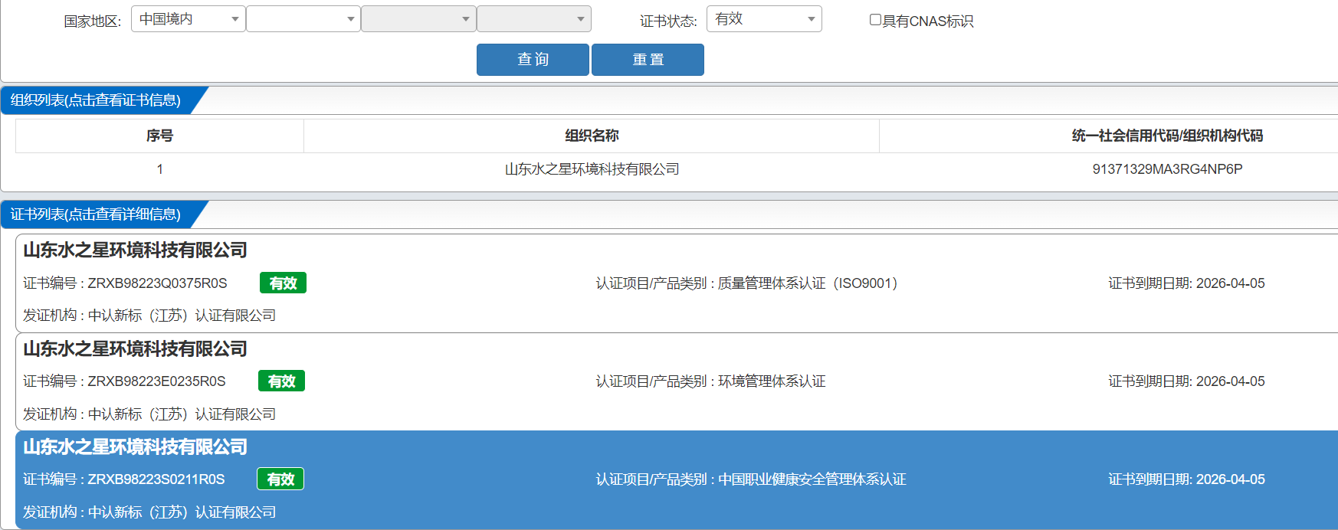
Task: Open the empty dropdown beside 中国境内
Action: click(303, 19)
